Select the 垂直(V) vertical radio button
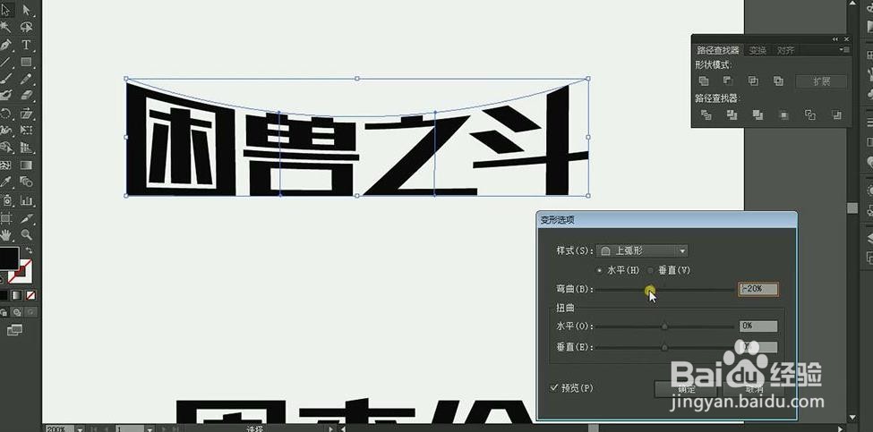The width and height of the screenshot is (873, 432). [650, 271]
